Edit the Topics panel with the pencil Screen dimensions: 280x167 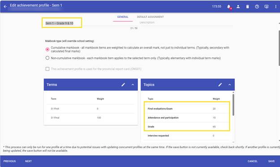tap(220, 85)
